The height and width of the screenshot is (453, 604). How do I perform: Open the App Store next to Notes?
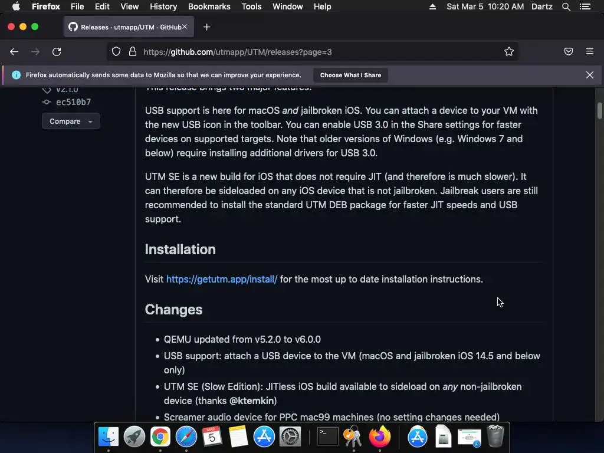tap(264, 437)
